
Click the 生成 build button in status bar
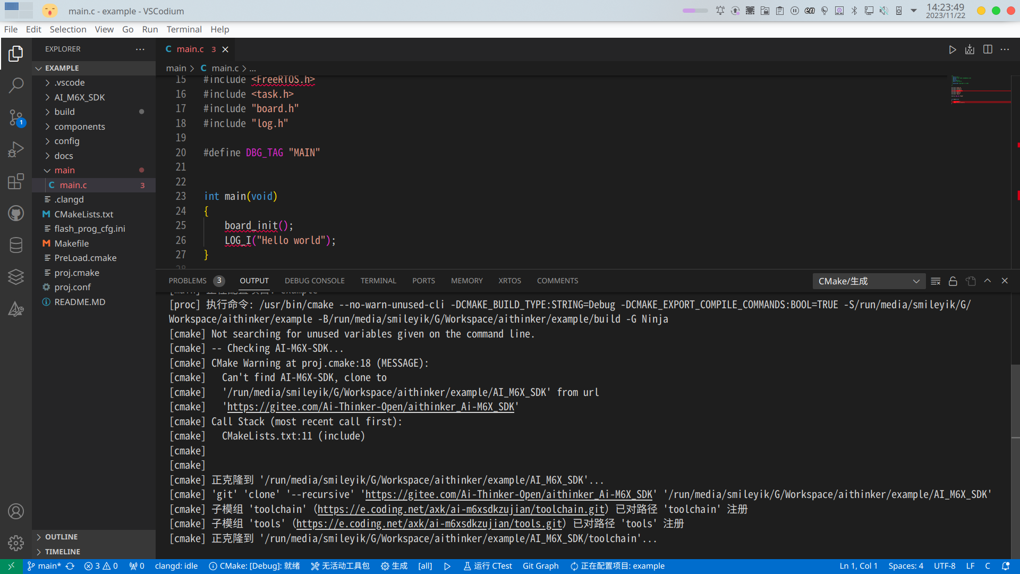point(394,567)
